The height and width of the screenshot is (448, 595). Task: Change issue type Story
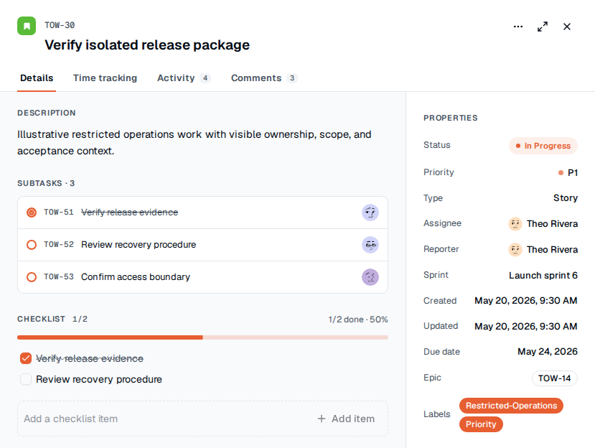click(x=566, y=198)
